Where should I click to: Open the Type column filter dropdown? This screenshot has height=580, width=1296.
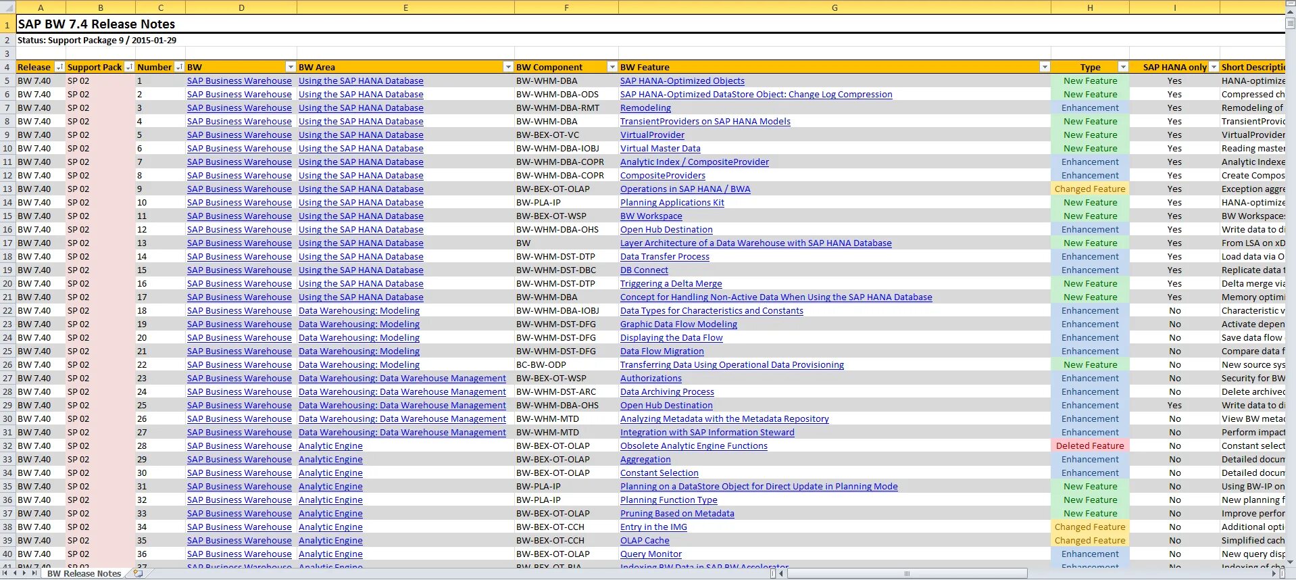tap(1123, 67)
